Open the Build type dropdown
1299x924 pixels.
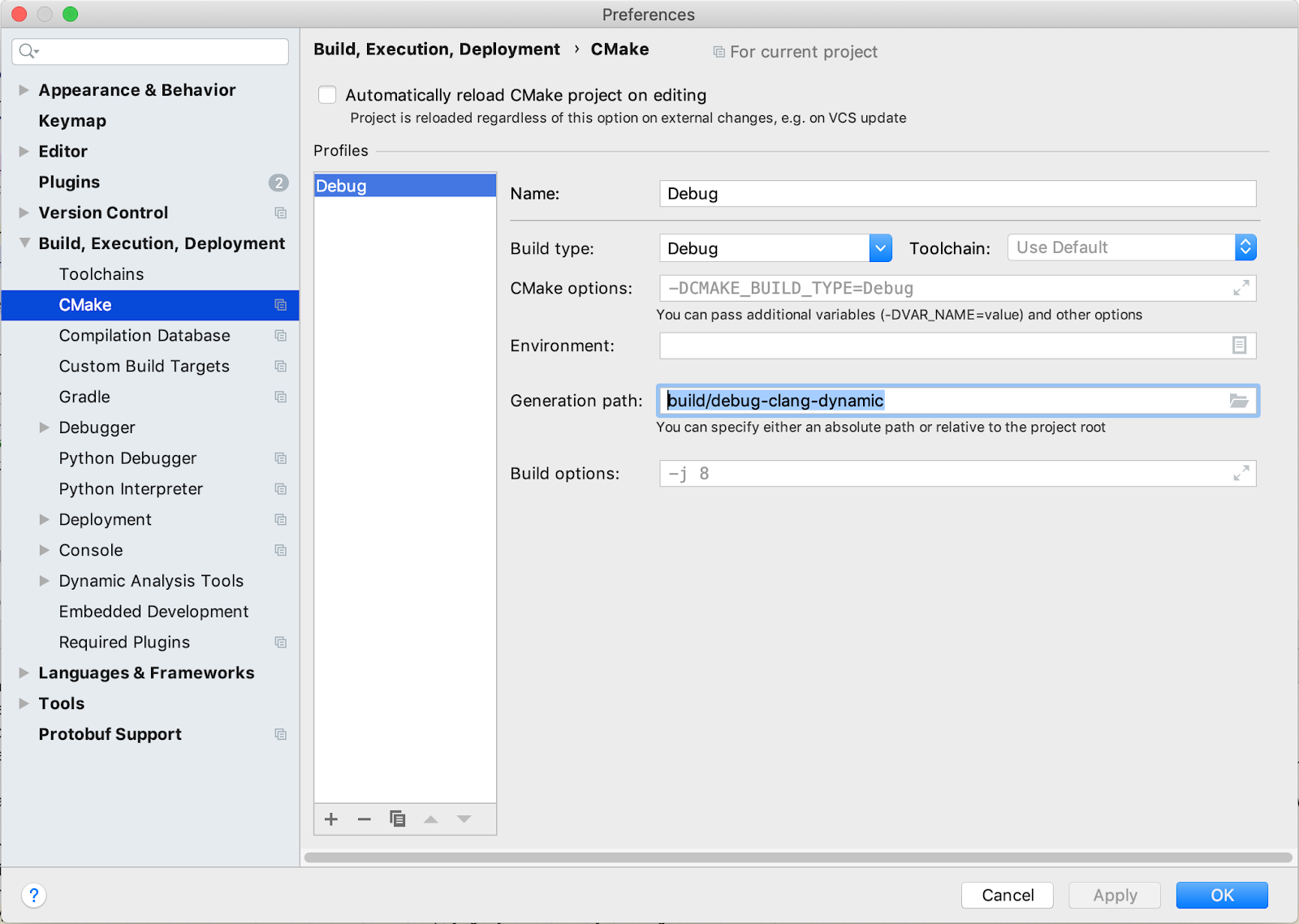click(880, 247)
